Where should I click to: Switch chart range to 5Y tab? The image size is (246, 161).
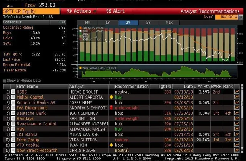(148, 23)
